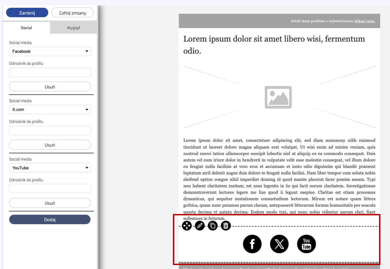This screenshot has width=390, height=269.
Task: Switch to the Social tab
Action: click(26, 28)
